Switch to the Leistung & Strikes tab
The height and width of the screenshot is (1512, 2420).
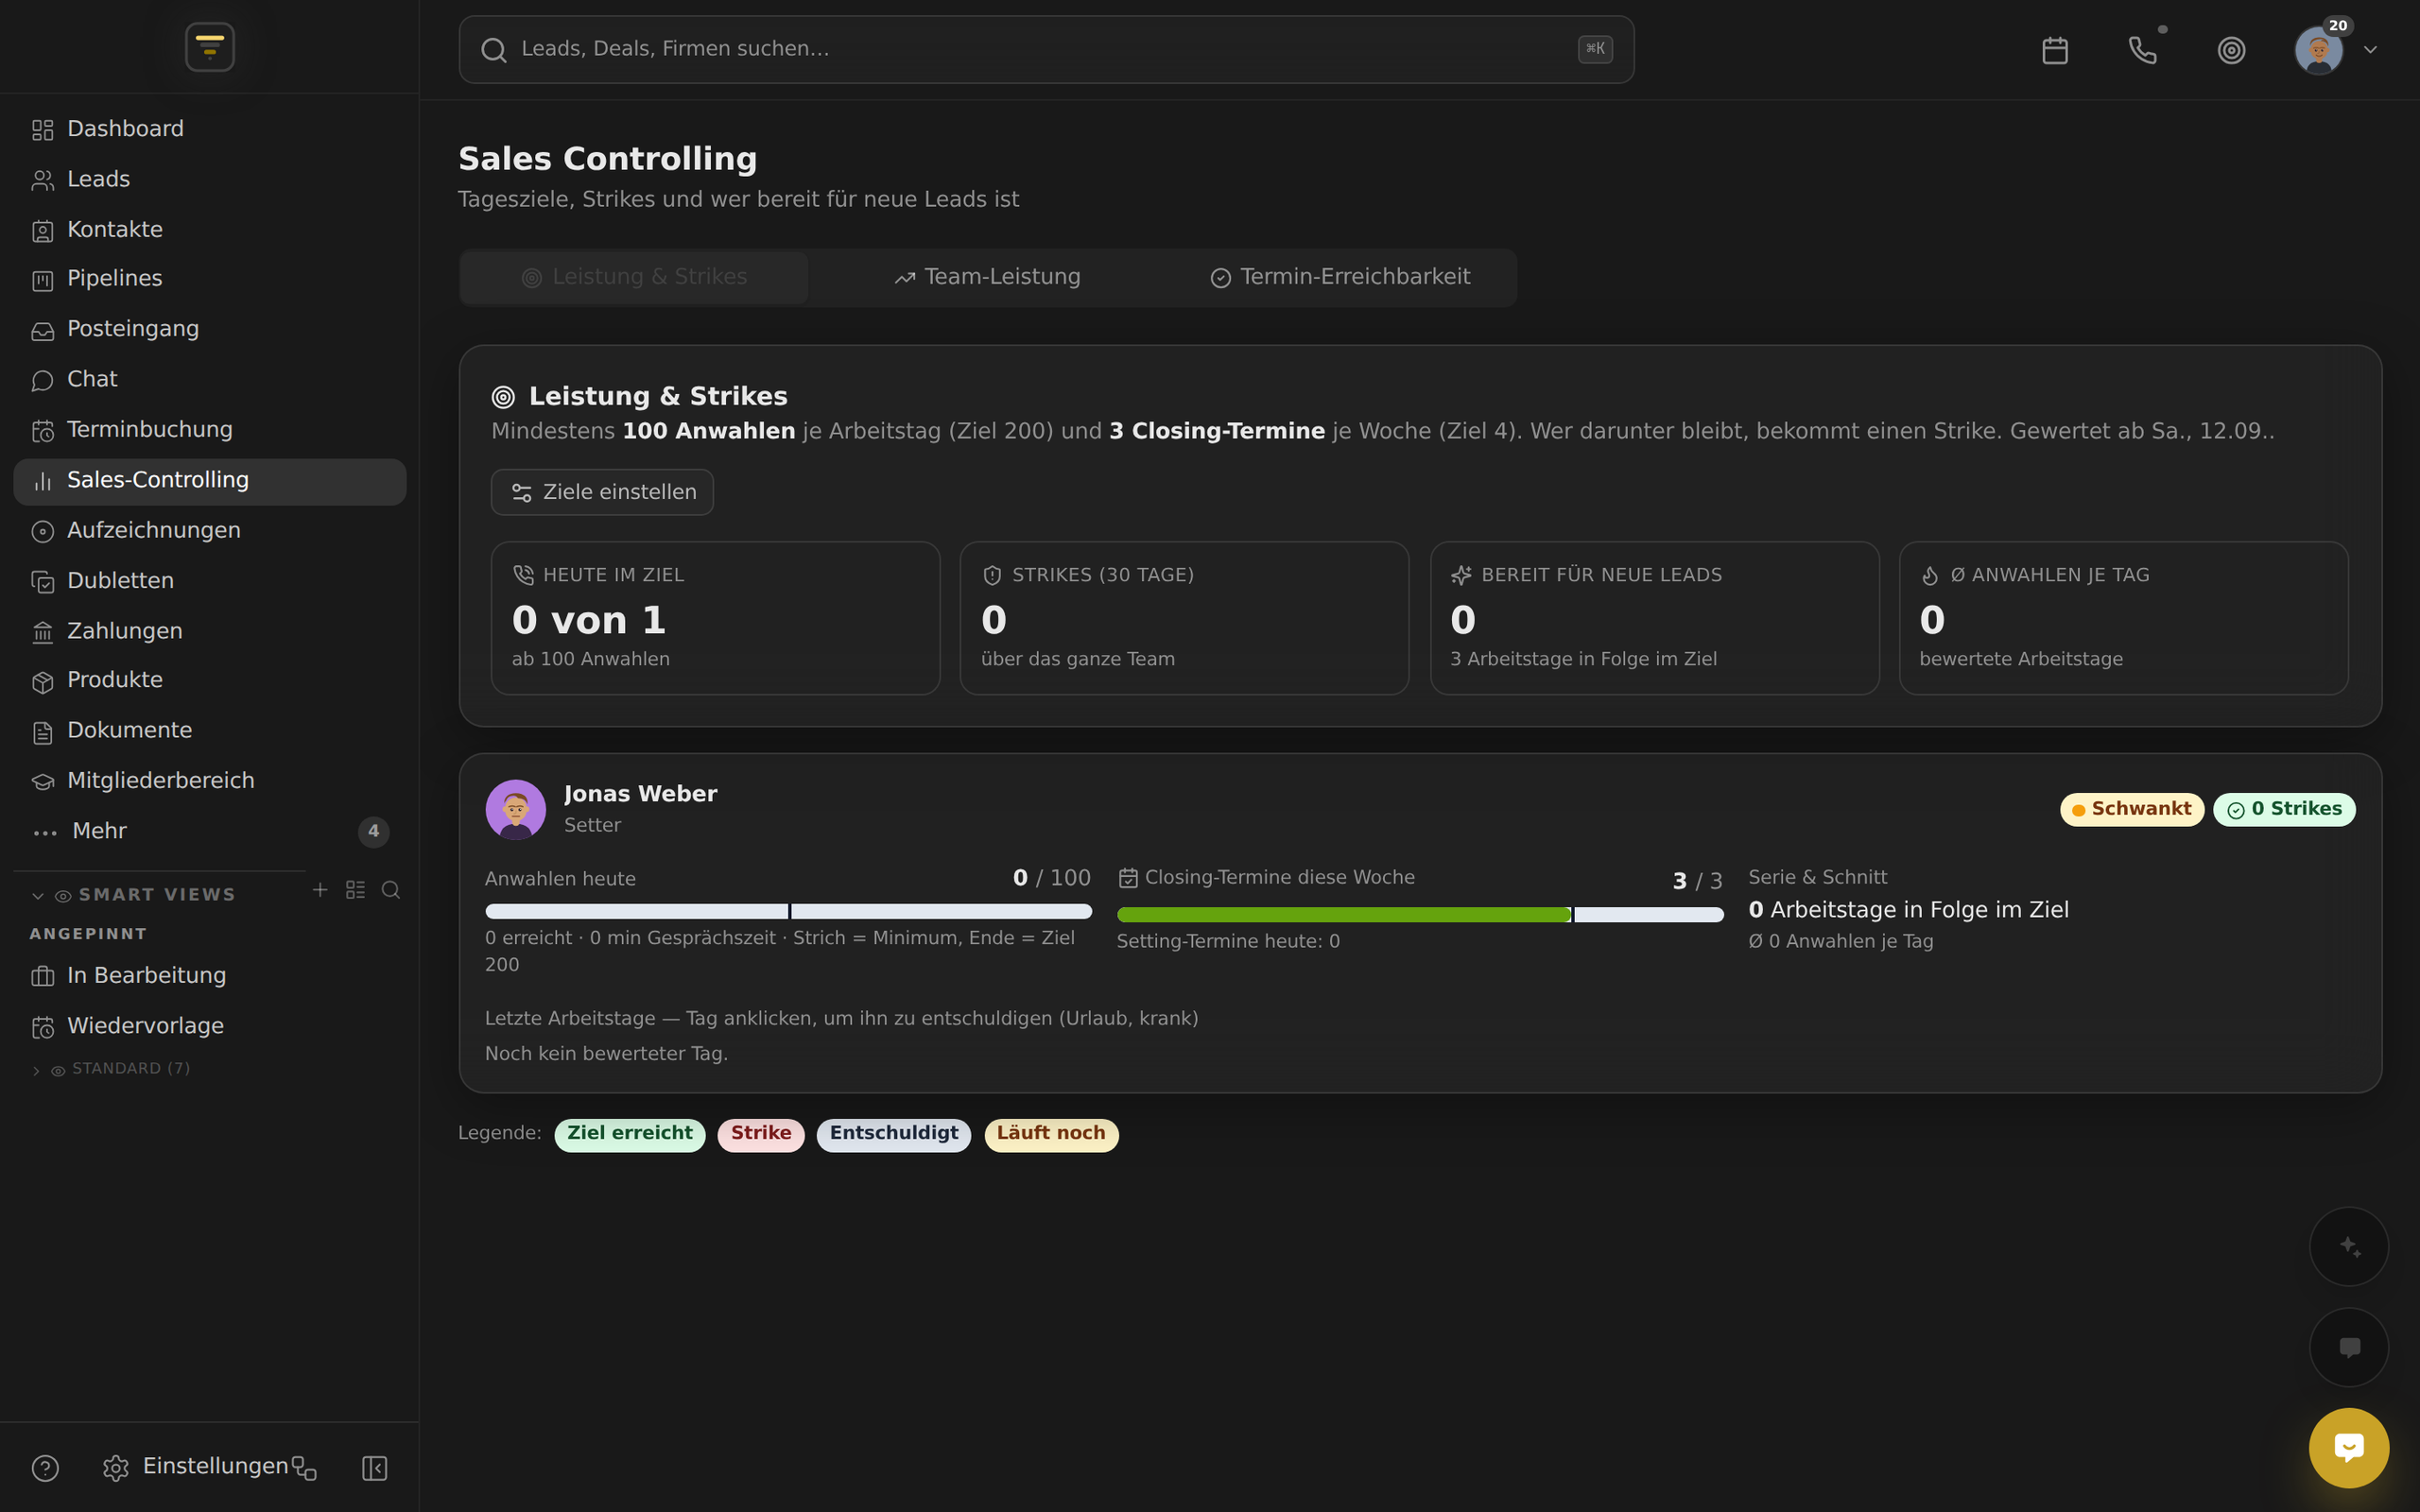(634, 277)
